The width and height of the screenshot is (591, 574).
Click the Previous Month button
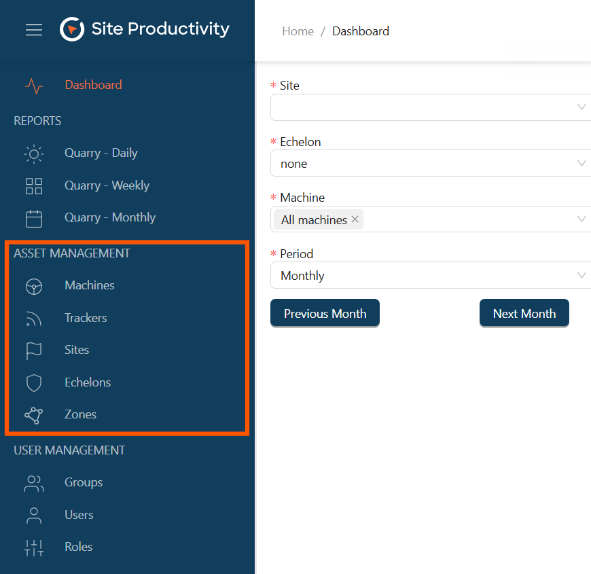[325, 313]
